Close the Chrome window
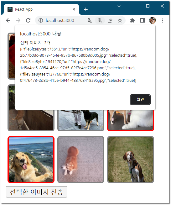The width and height of the screenshot is (171, 205). tap(162, 6)
